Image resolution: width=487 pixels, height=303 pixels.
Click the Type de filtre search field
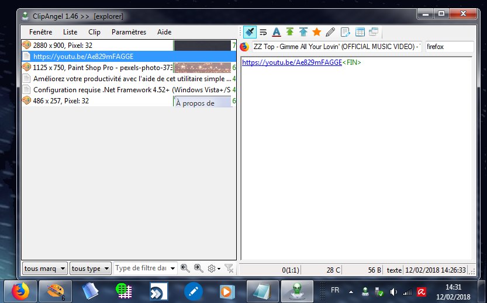click(x=141, y=268)
